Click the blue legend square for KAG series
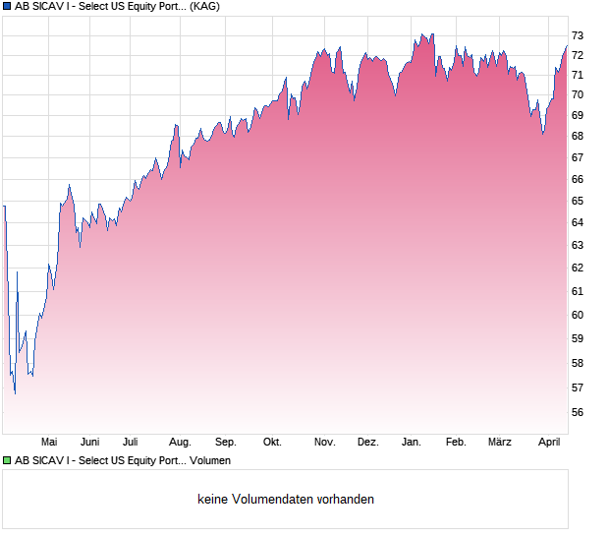This screenshot has width=609, height=537. (7, 7)
